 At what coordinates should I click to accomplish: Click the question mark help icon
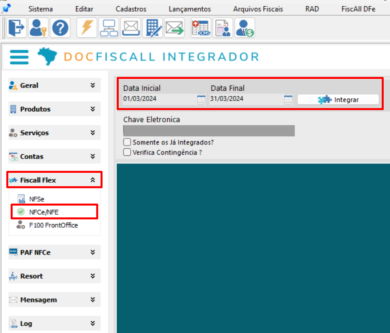pos(60,28)
